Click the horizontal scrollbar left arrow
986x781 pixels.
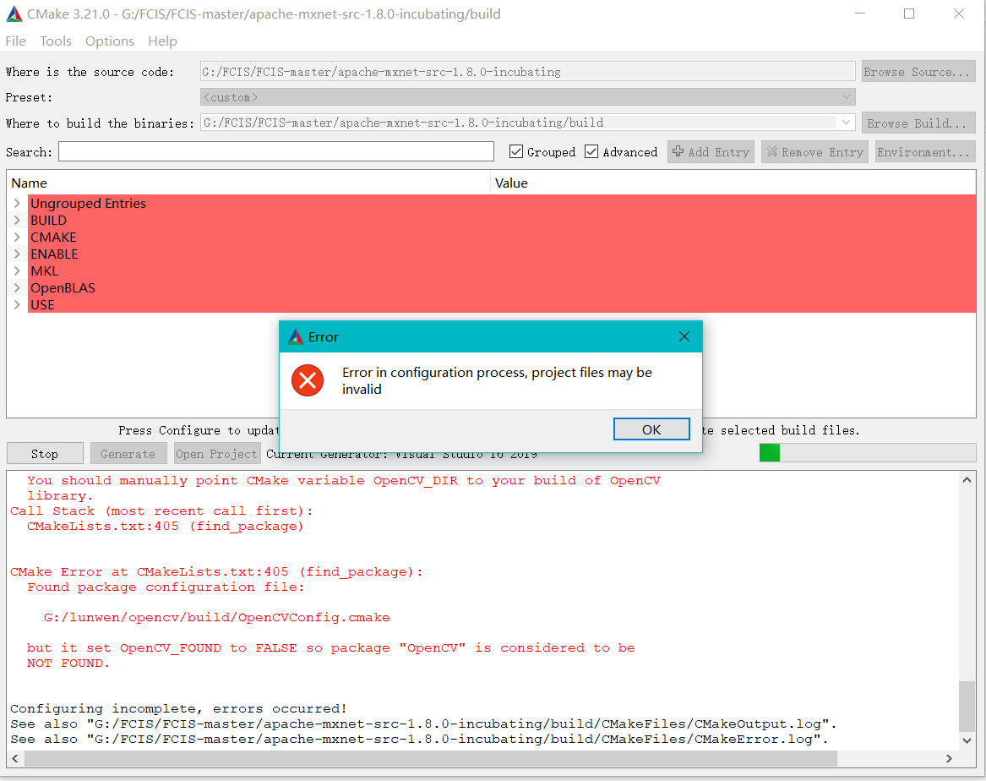pos(15,758)
